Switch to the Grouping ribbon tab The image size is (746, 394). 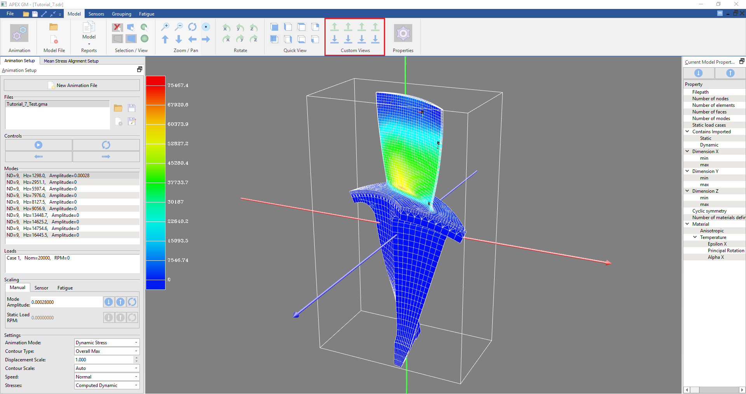coord(122,14)
